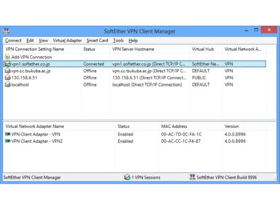Sort by Virtual Hub column header
This screenshot has width=280, height=210.
tap(206, 49)
